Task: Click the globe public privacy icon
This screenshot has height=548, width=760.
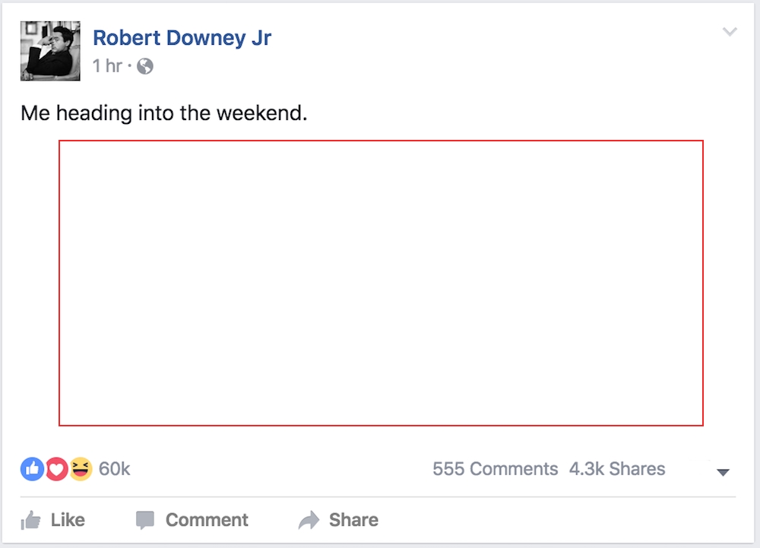Action: (145, 66)
